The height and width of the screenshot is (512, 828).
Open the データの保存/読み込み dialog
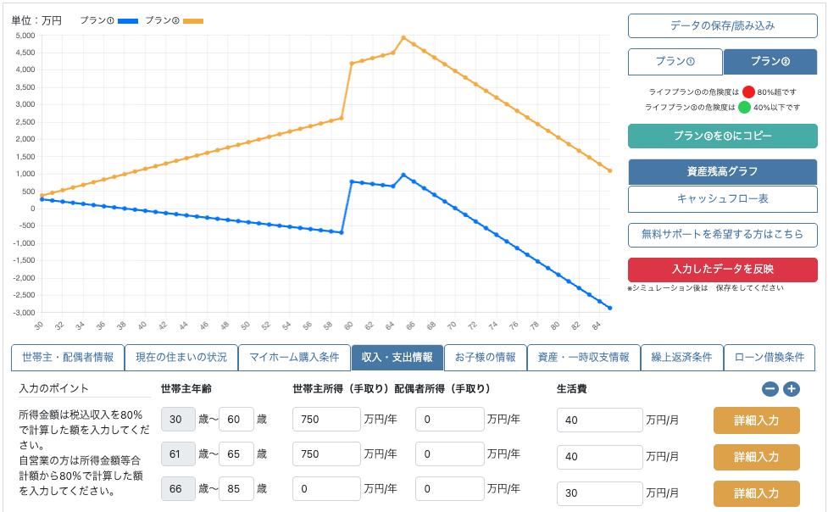(x=722, y=25)
